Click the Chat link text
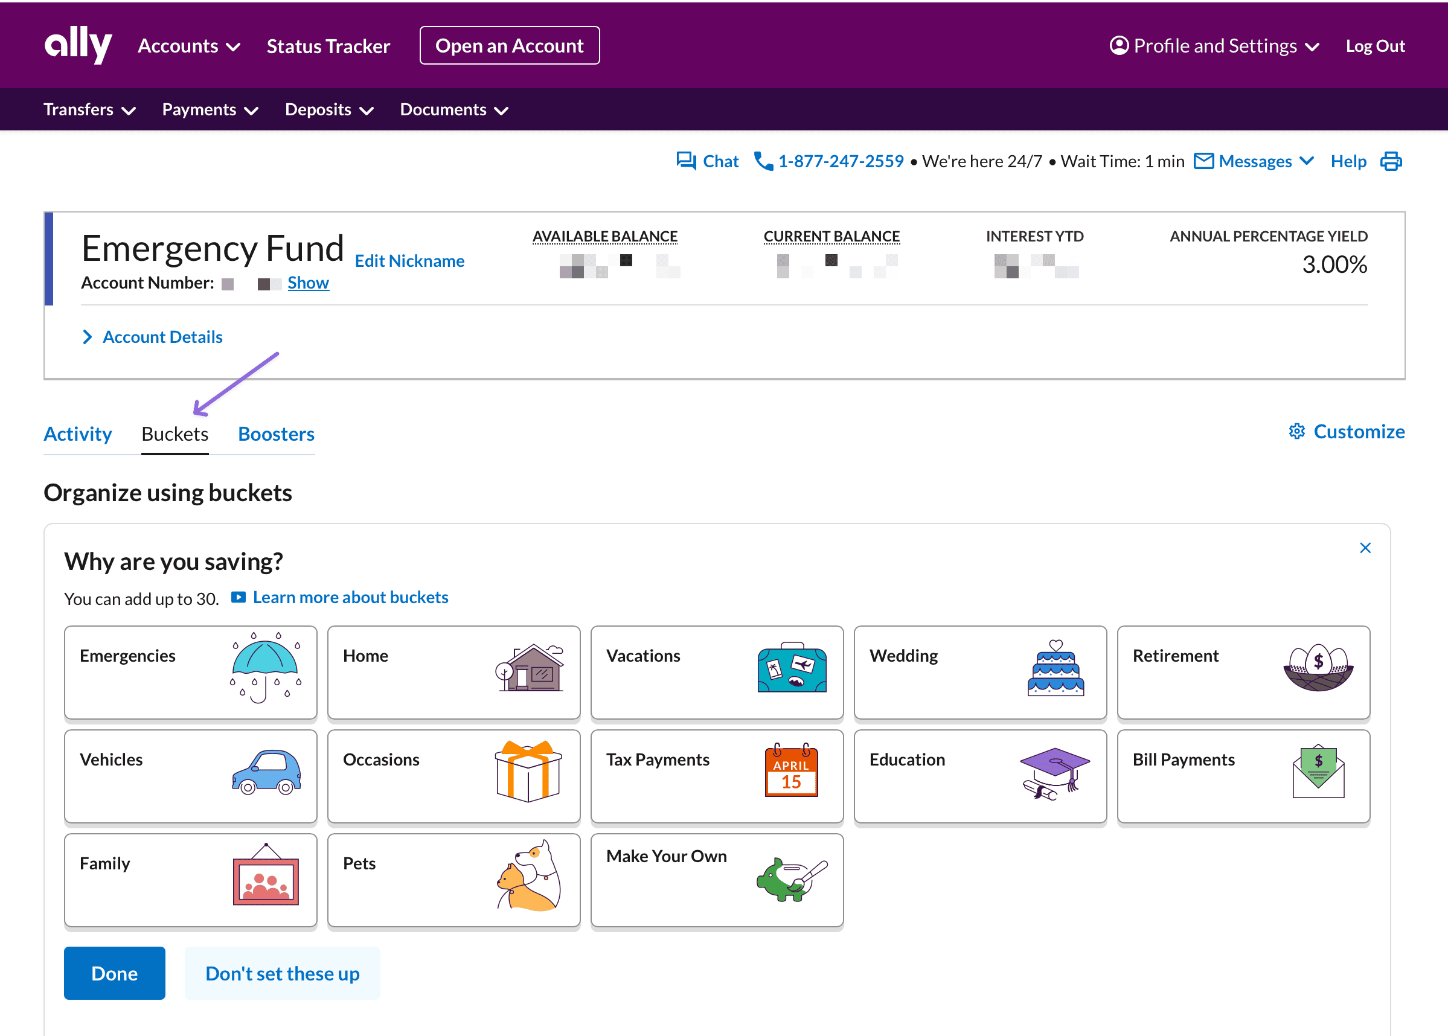Image resolution: width=1448 pixels, height=1036 pixels. [721, 161]
